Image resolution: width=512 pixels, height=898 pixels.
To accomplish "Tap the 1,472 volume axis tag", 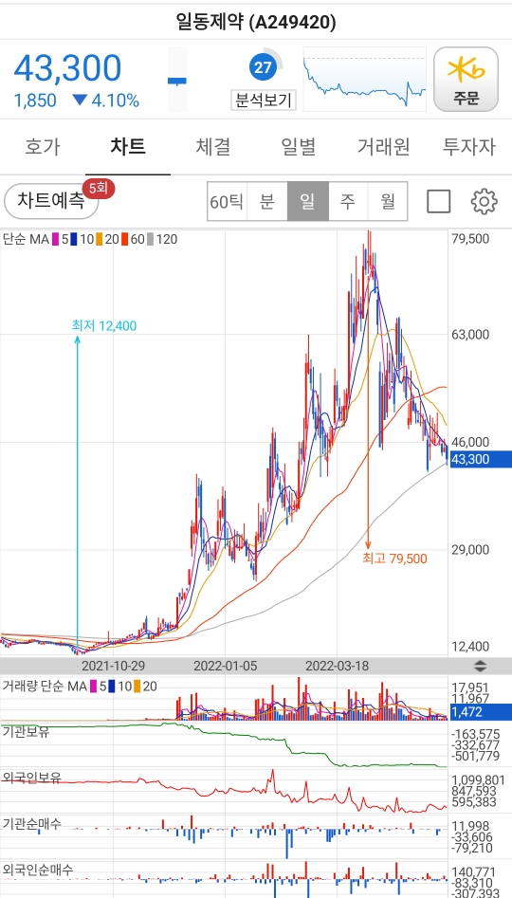I will tap(481, 712).
